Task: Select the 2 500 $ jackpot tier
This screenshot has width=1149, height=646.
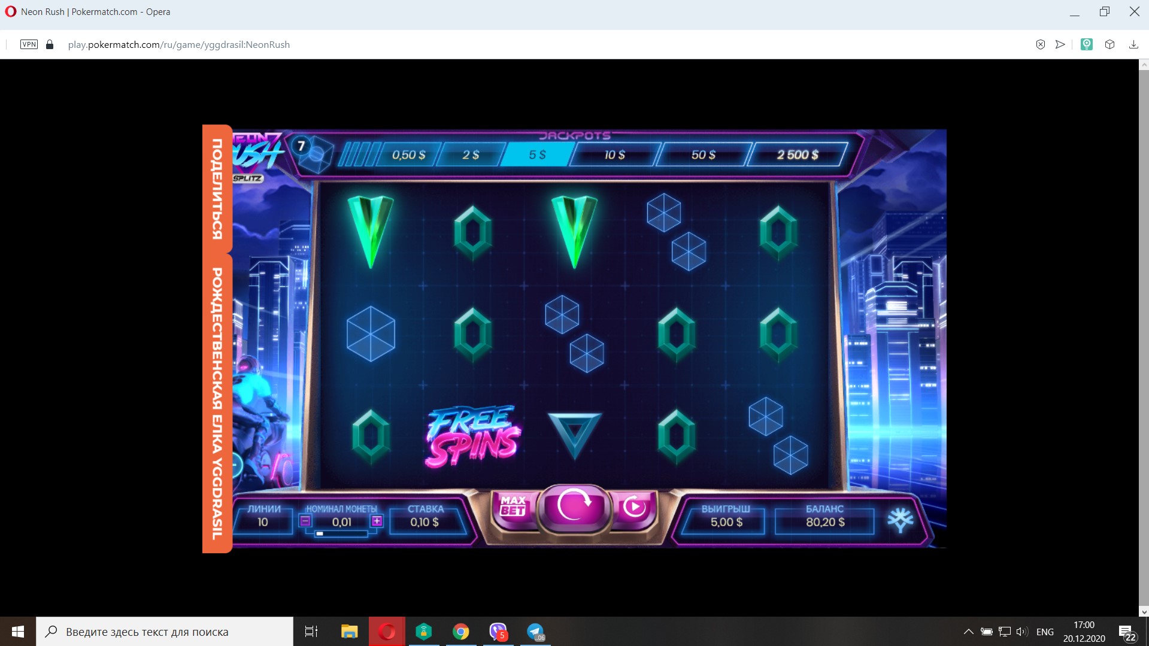Action: tap(798, 155)
